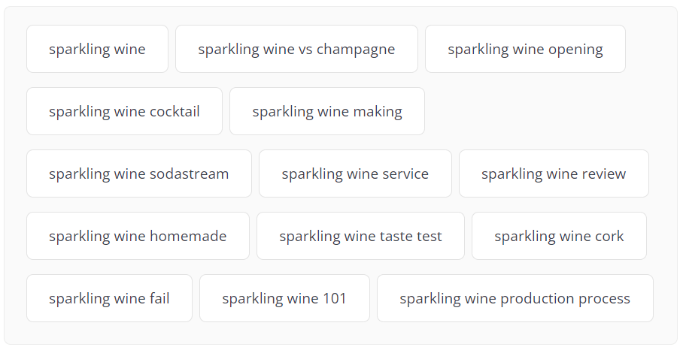This screenshot has width=683, height=353.
Task: Pick the 'sparkling wine cocktail' chip
Action: pyautogui.click(x=124, y=111)
